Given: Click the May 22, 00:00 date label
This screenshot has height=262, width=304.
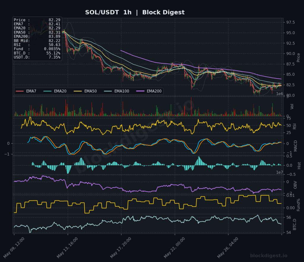Looking at the screenshot, I should (174, 248).
